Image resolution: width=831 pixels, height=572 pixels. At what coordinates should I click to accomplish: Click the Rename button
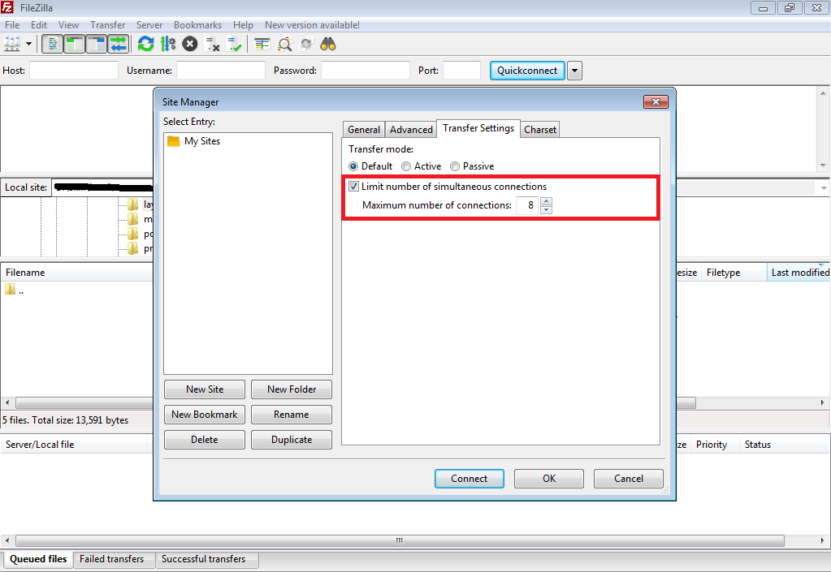292,415
